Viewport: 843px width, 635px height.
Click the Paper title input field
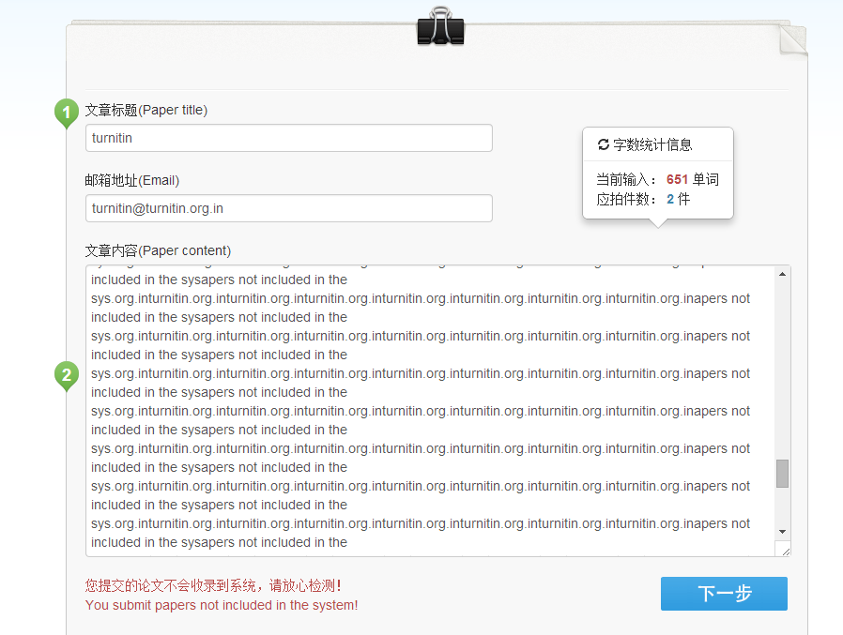click(x=289, y=138)
